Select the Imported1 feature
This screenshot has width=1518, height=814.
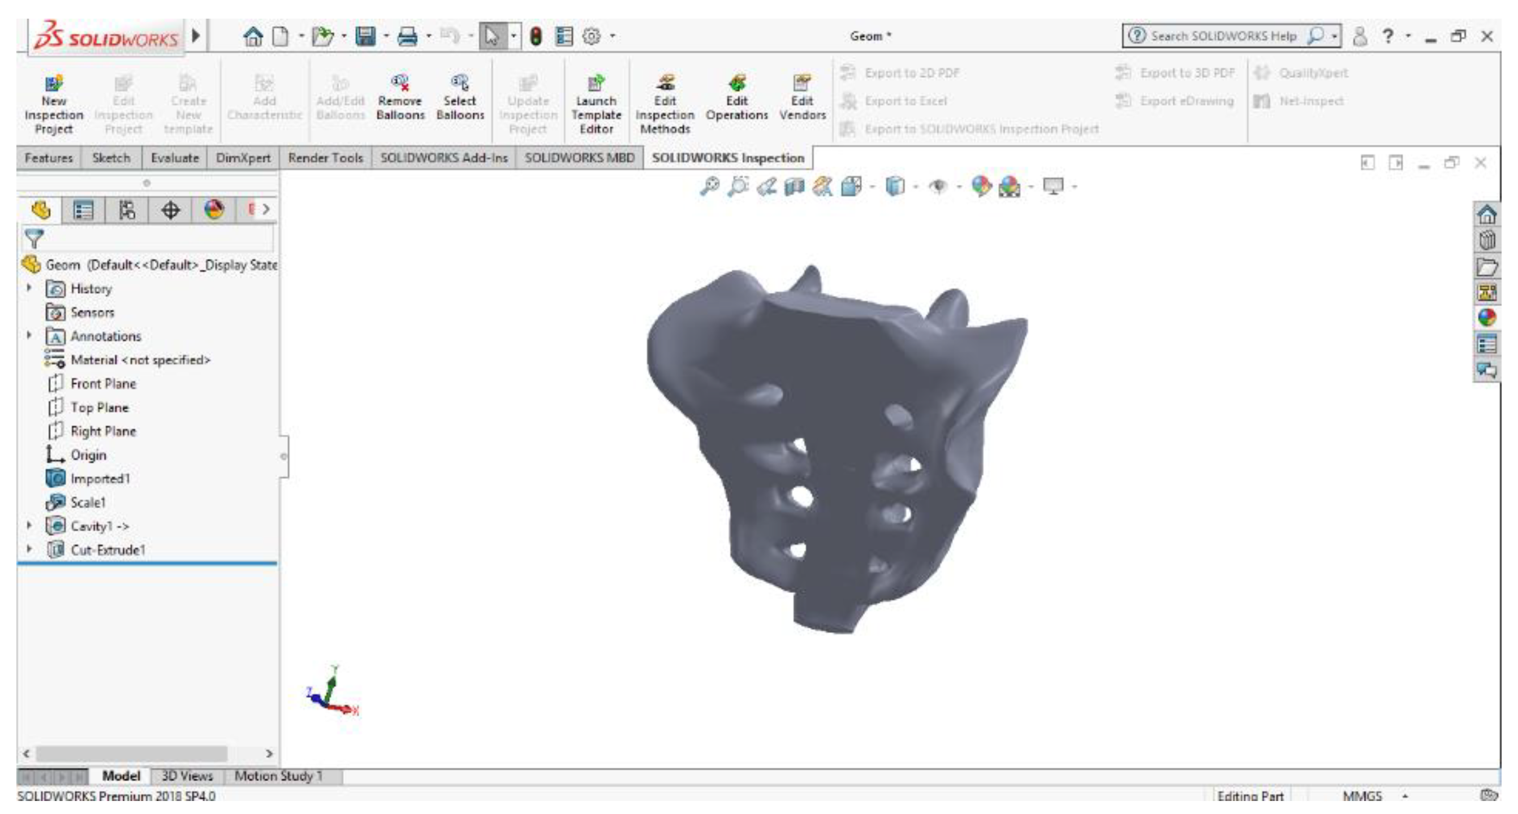click(x=100, y=478)
